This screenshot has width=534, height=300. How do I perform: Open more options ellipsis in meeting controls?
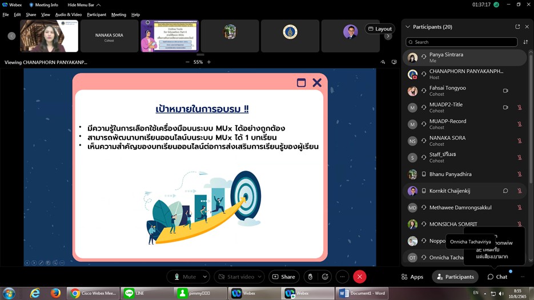(342, 277)
